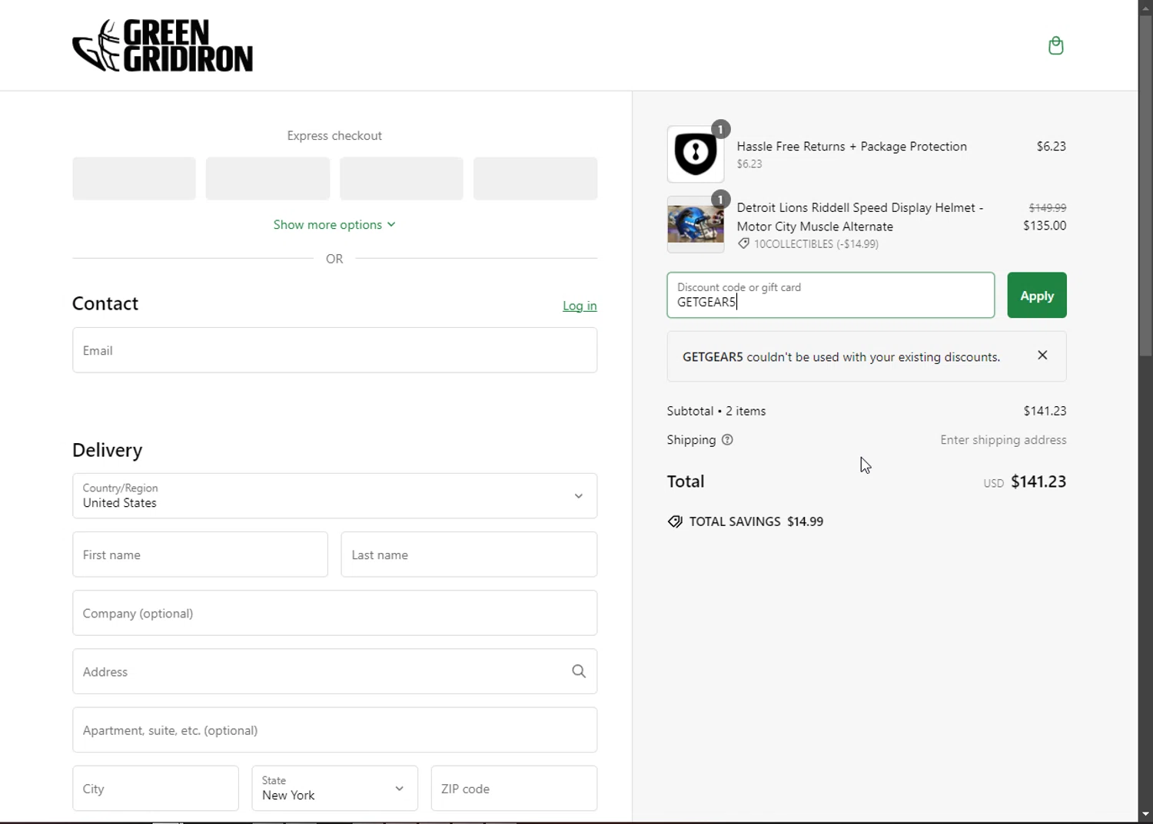
Task: Select the fourth express checkout button
Action: 535,178
